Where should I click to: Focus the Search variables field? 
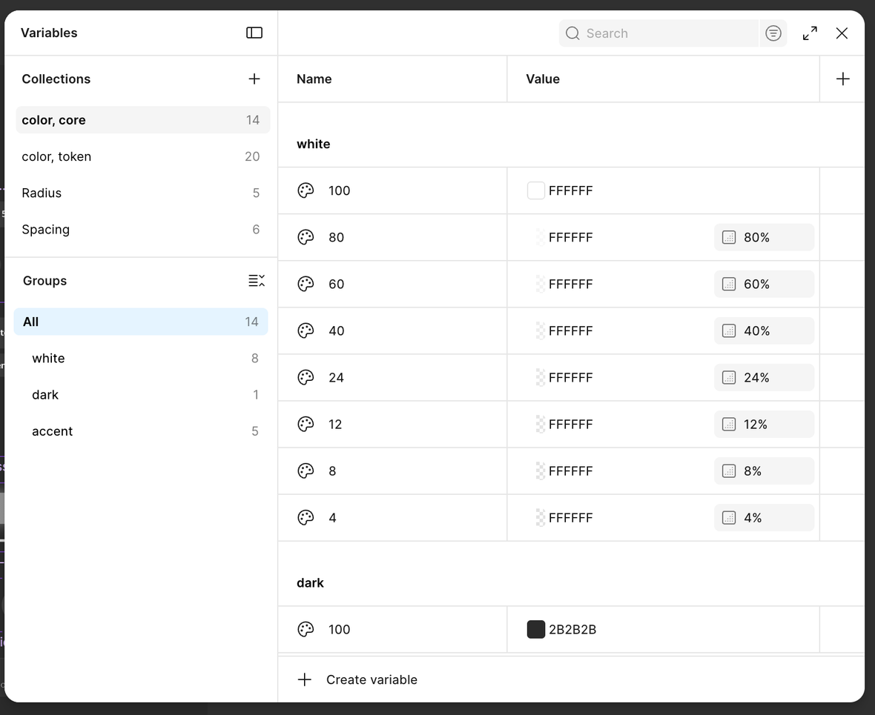tap(658, 33)
